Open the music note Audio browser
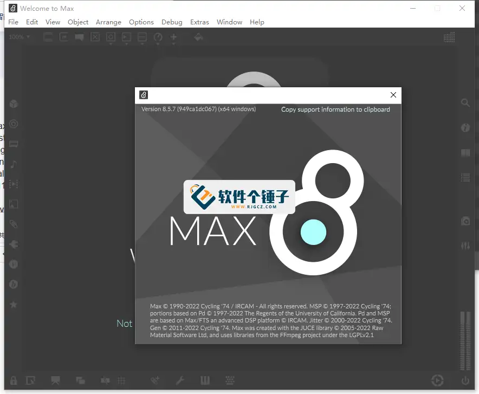 14,164
